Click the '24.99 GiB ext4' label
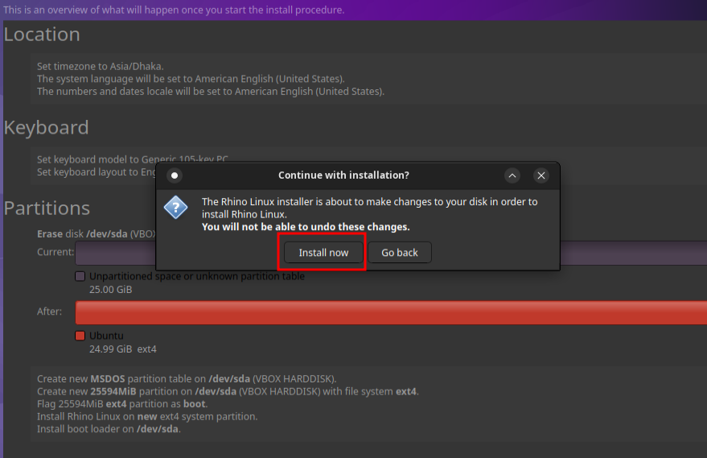The height and width of the screenshot is (458, 707). (x=122, y=349)
